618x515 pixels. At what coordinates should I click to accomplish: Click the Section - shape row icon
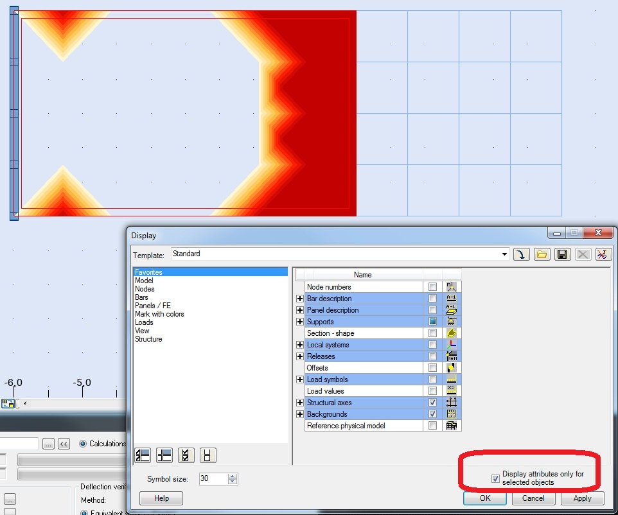click(451, 333)
